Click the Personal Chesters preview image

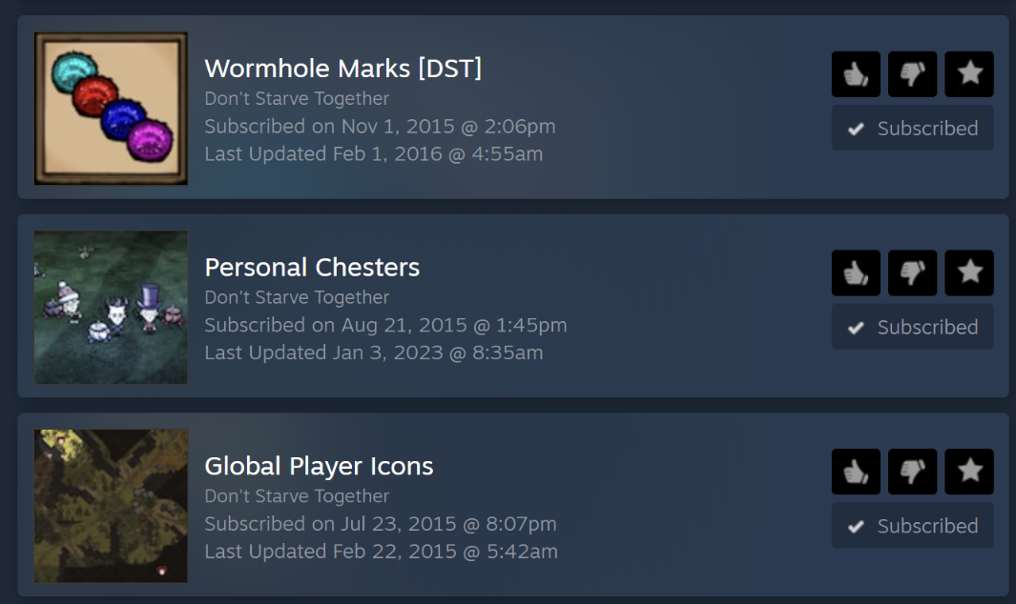tap(111, 307)
